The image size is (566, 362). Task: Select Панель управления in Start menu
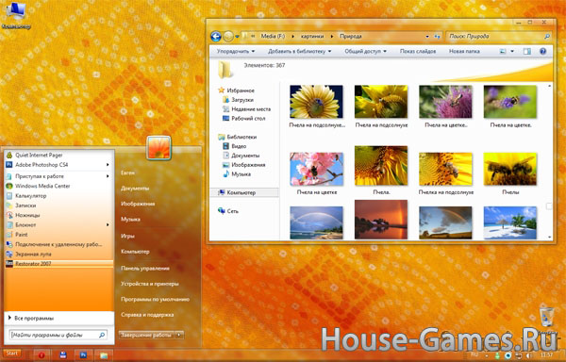pyautogui.click(x=145, y=269)
